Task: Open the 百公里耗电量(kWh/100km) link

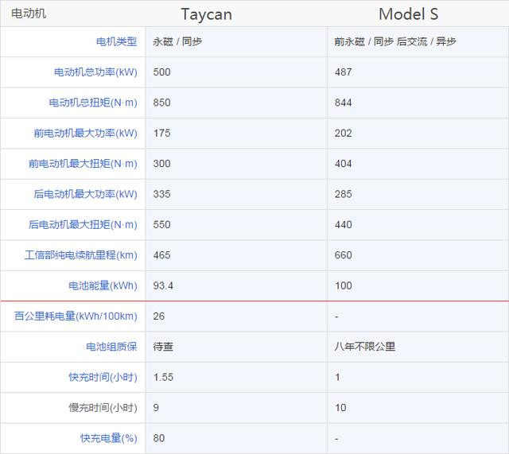Action: (76, 316)
